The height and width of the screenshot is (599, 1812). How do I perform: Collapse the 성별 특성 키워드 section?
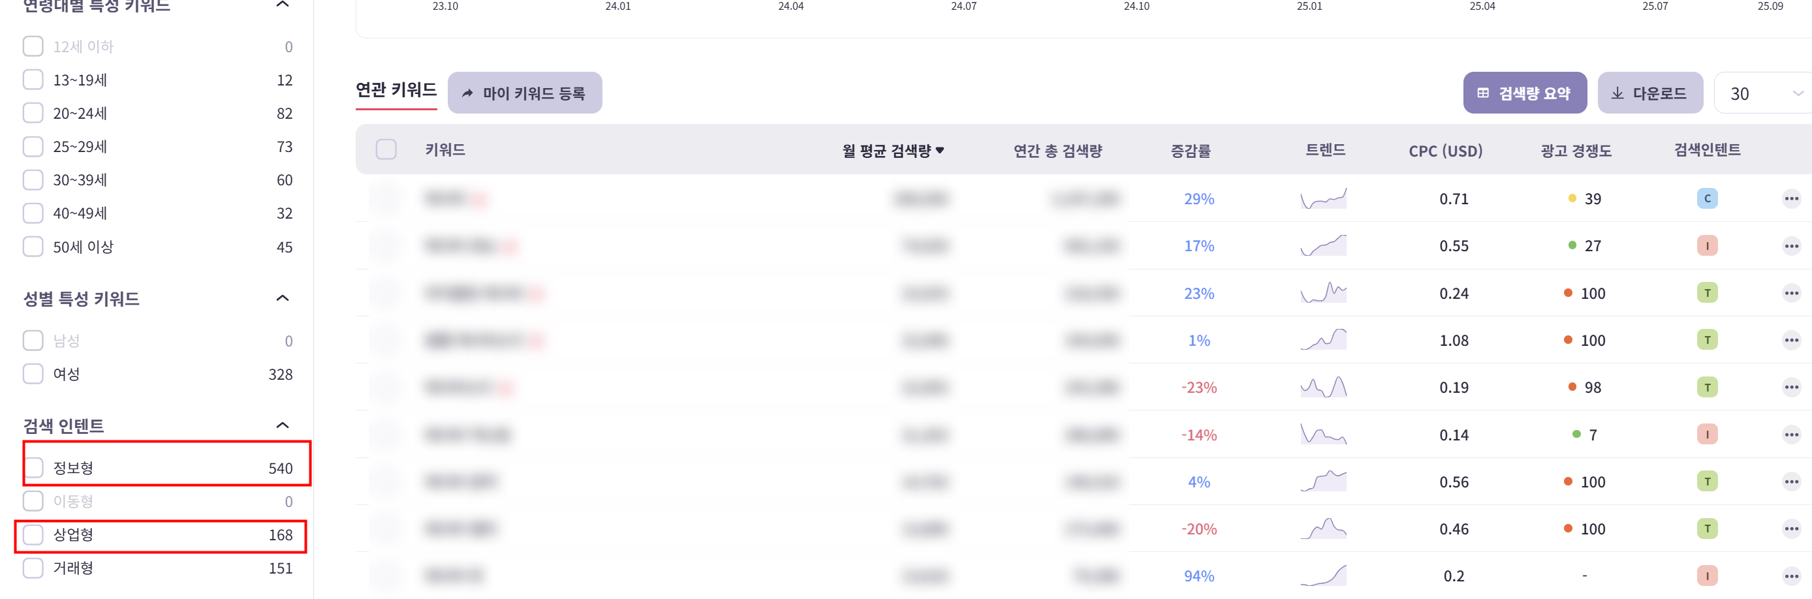pyautogui.click(x=282, y=299)
